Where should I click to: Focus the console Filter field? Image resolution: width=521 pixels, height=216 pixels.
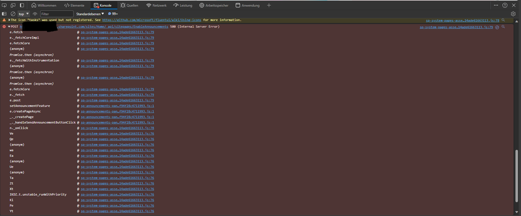tap(57, 14)
